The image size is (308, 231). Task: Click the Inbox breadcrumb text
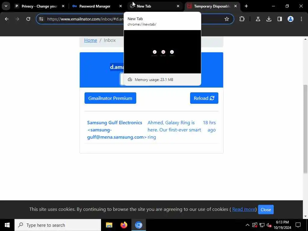109,40
